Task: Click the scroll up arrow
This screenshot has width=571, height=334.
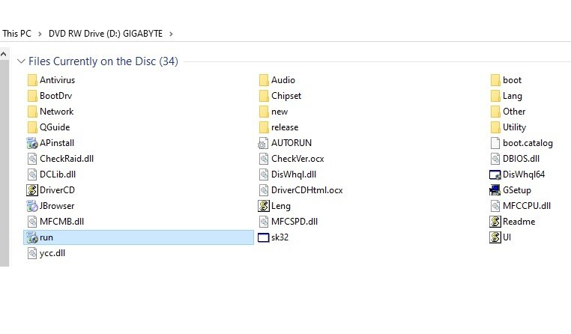Action: click(x=4, y=55)
